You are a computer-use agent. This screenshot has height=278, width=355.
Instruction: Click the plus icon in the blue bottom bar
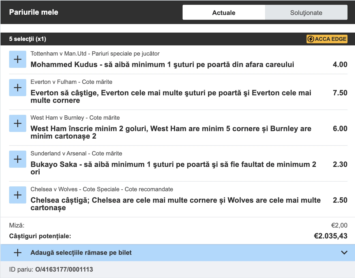coord(17,252)
